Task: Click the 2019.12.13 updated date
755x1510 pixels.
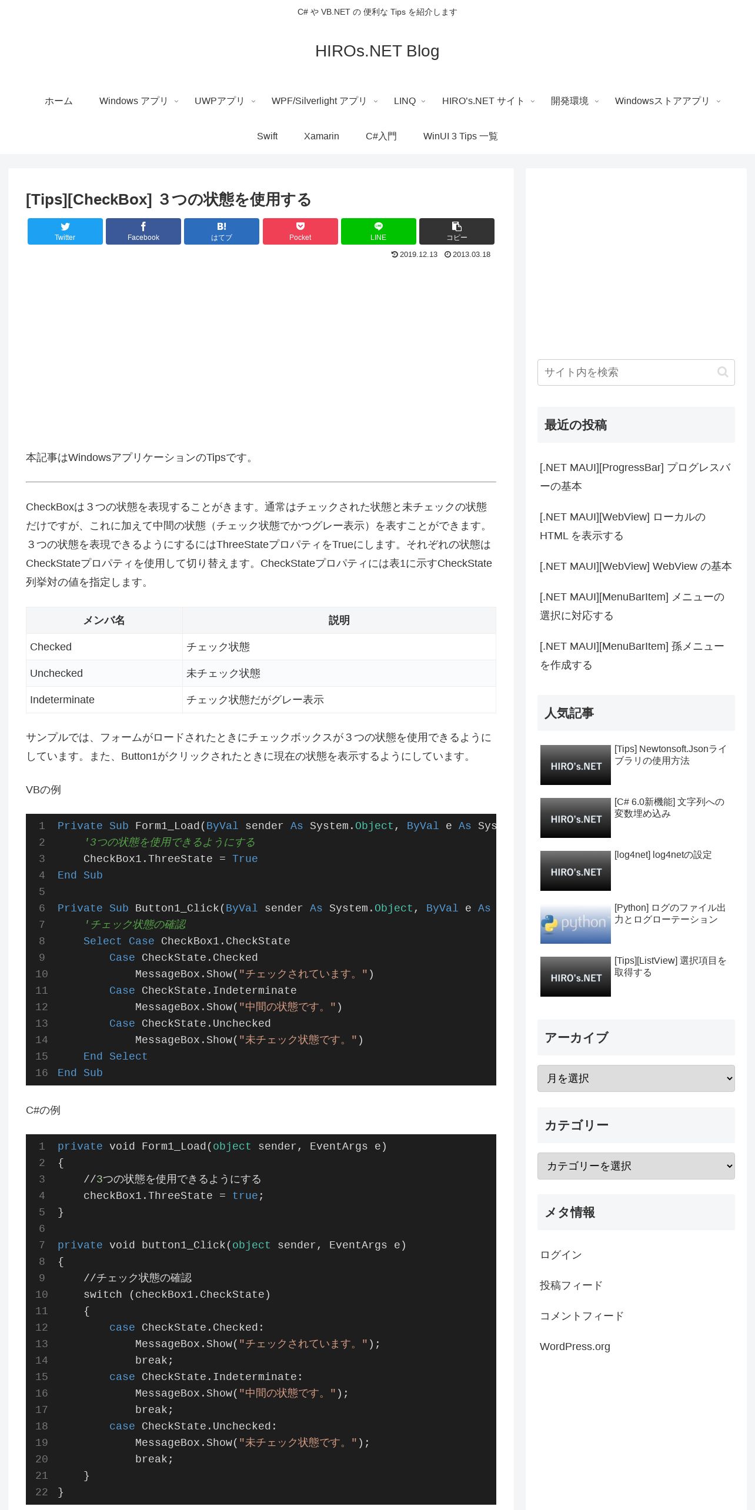Action: pyautogui.click(x=415, y=255)
